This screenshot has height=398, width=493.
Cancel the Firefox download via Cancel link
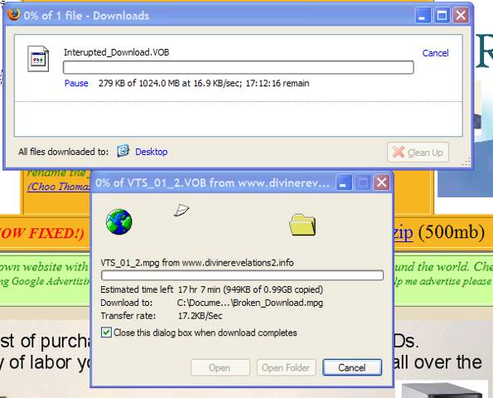(x=435, y=53)
